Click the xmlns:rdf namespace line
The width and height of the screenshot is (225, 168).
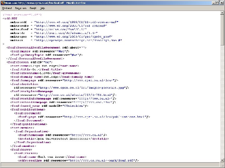click(64, 22)
